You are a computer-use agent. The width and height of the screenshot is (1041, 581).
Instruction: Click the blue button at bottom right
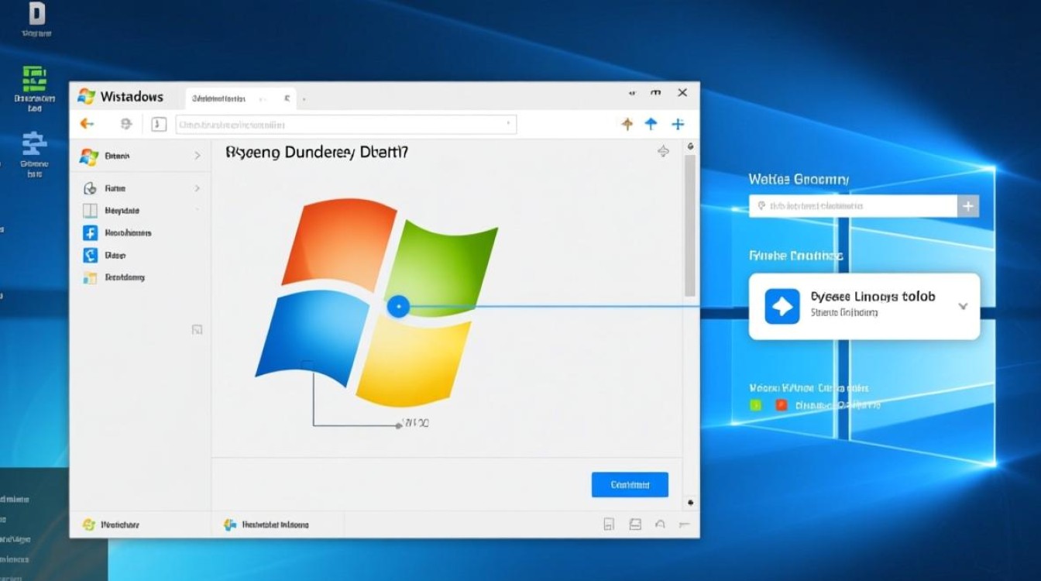pyautogui.click(x=629, y=484)
